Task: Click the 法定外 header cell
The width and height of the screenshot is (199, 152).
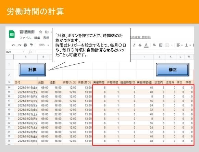Action: tap(171, 83)
